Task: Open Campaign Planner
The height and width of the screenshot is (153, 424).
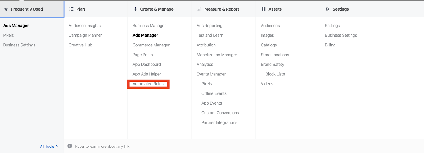Action: coord(85,35)
